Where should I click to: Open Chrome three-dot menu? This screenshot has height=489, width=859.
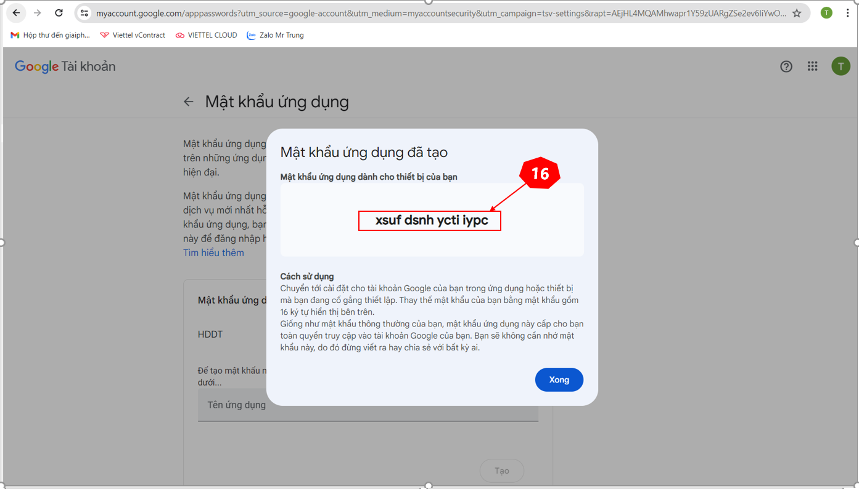tap(847, 13)
